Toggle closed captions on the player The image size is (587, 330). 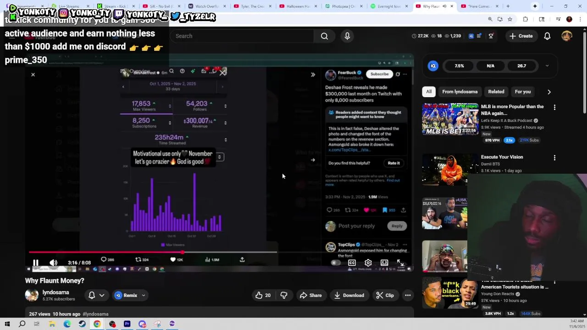coord(352,263)
